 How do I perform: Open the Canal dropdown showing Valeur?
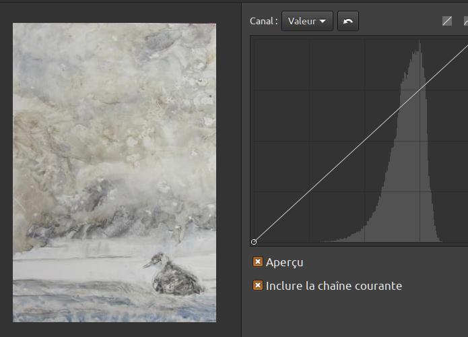click(307, 21)
